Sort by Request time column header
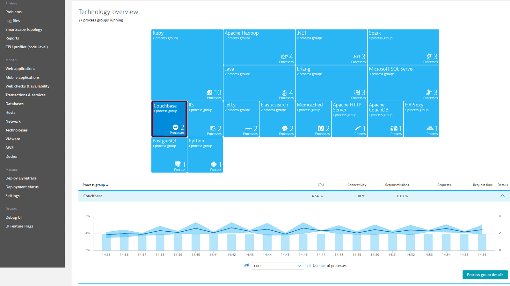The image size is (510, 286). point(483,185)
